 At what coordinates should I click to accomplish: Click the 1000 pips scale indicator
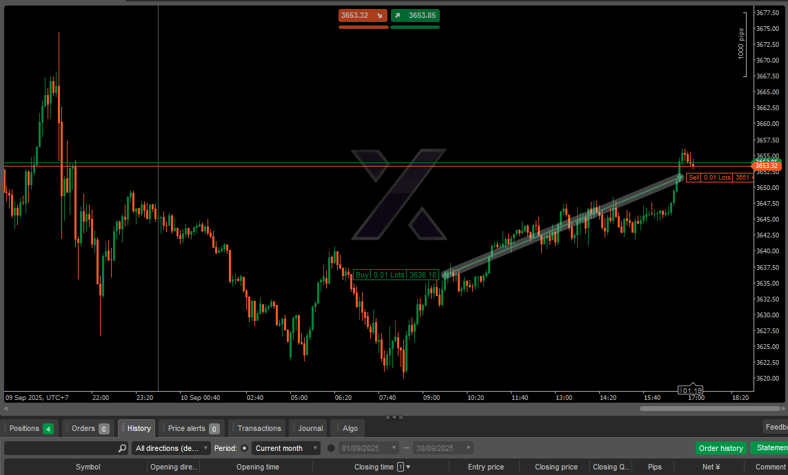(x=742, y=43)
